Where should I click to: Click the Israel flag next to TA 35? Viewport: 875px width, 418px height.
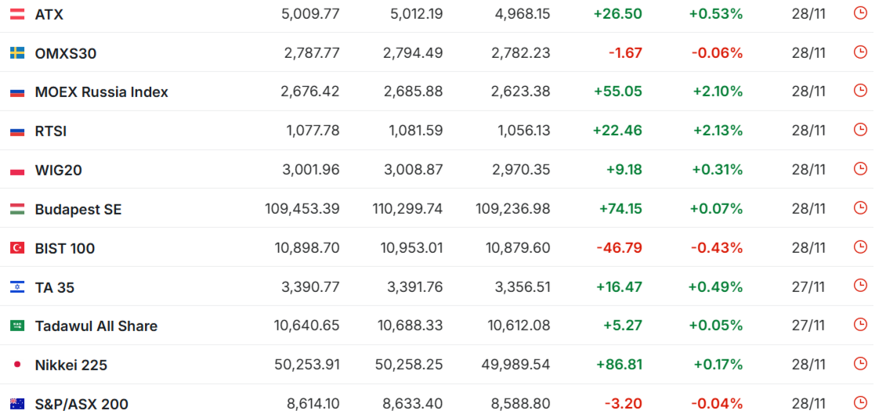(x=17, y=287)
